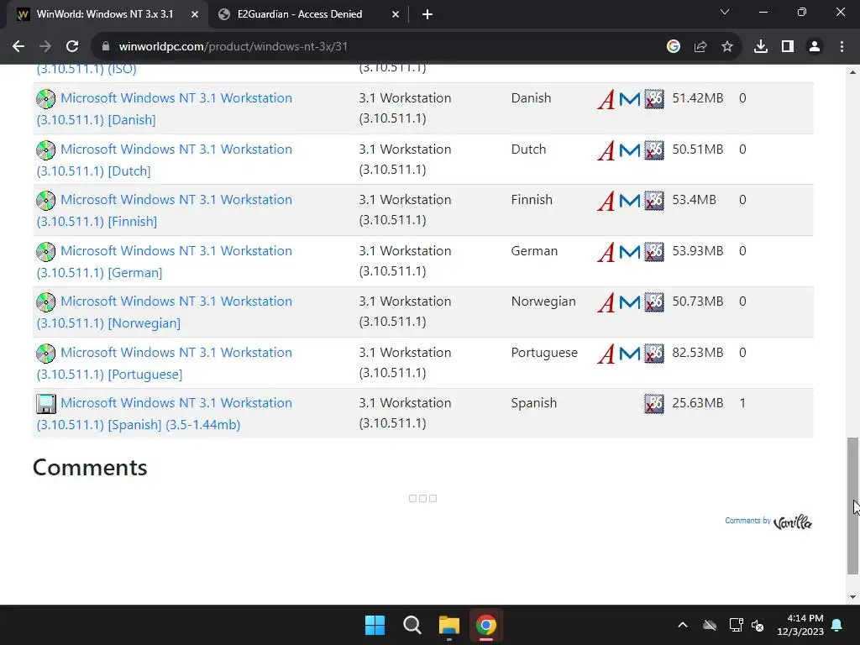Viewport: 860px width, 645px height.
Task: Close the WinWorld tab
Action: point(195,15)
